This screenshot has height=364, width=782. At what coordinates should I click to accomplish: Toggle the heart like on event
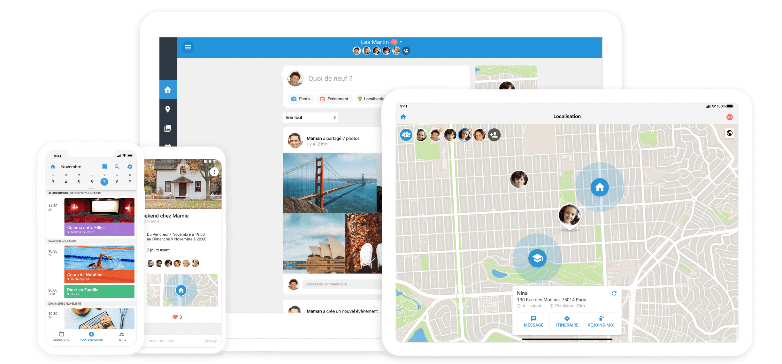[x=175, y=317]
